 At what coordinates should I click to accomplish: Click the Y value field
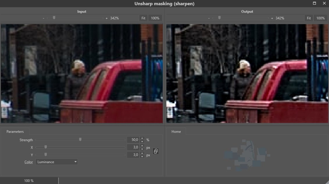(133, 155)
